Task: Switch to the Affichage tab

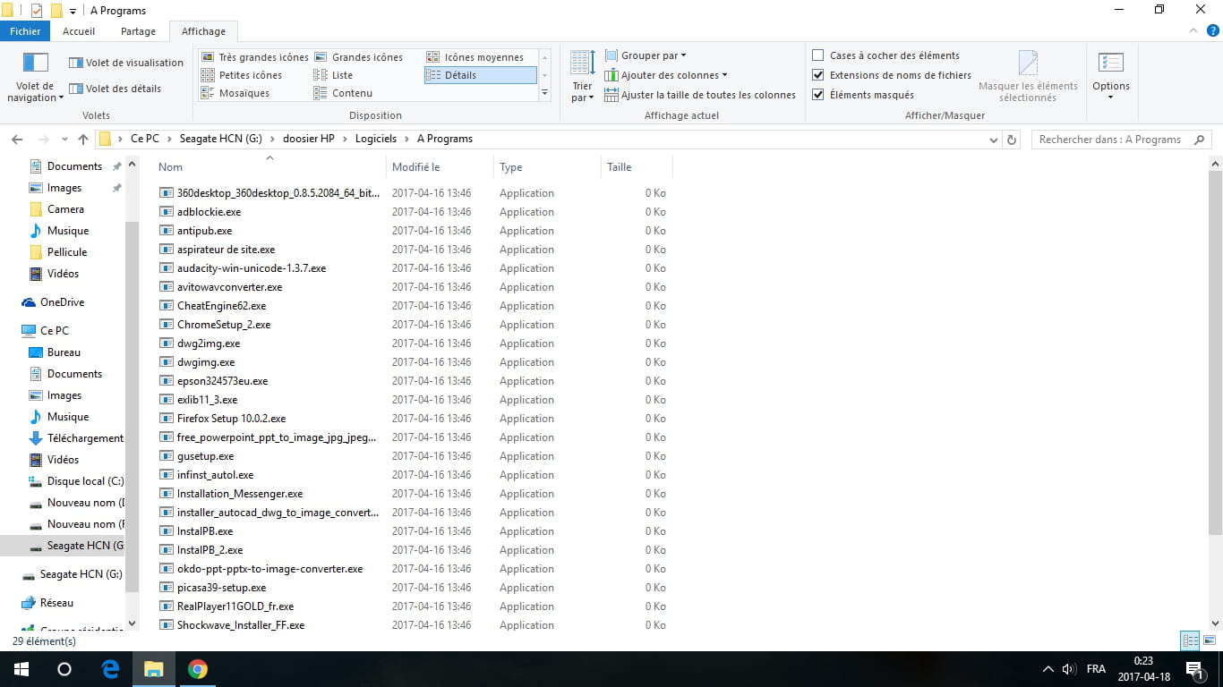Action: (x=203, y=31)
